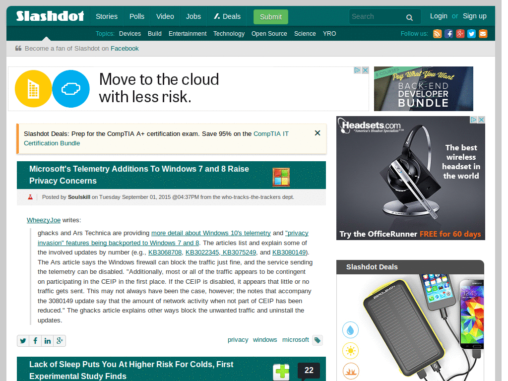The height and width of the screenshot is (381, 508).
Task: Click the Slashdot logo
Action: click(x=50, y=16)
